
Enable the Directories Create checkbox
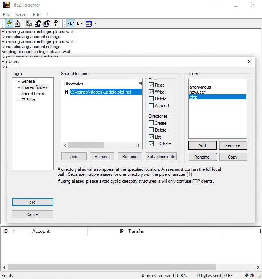pos(151,123)
